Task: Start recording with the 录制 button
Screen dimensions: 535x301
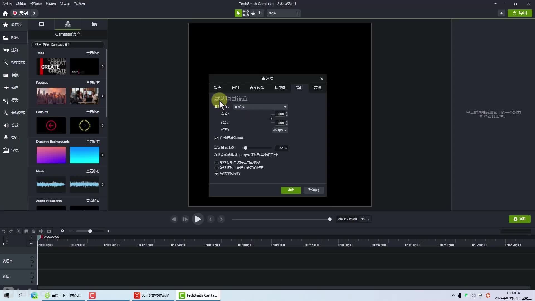Action: pyautogui.click(x=20, y=13)
